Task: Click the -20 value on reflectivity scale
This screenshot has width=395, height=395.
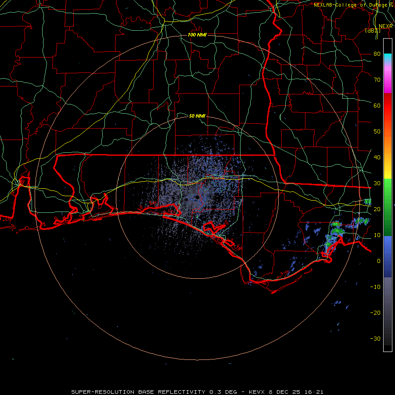Action: [375, 312]
